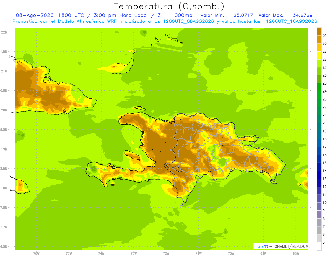The image size is (332, 257).
Task: Click the legend value '28'
Action: (x=325, y=60)
